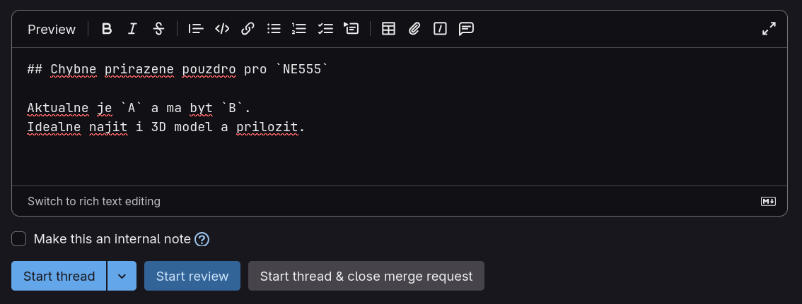Image resolution: width=802 pixels, height=304 pixels.
Task: Toggle bold text formatting
Action: [107, 29]
